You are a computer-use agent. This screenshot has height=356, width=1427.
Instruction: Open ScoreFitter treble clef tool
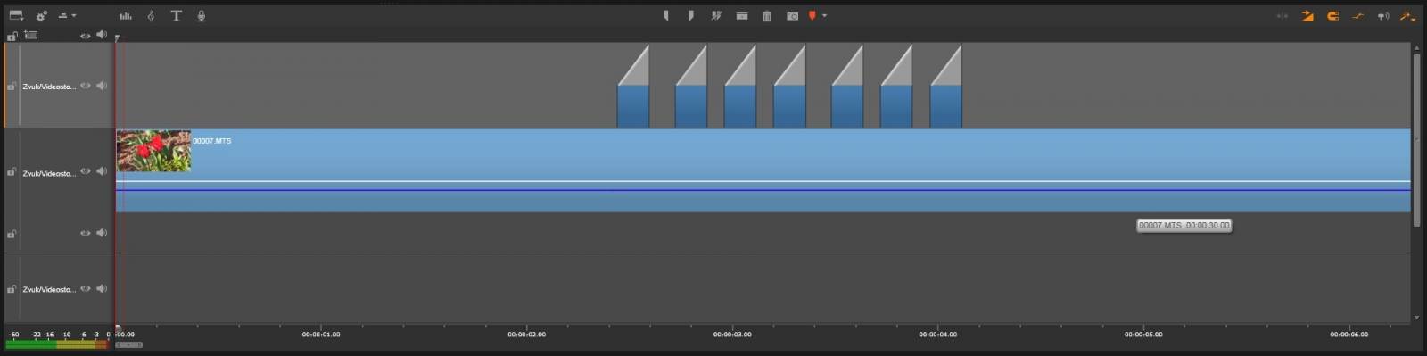(x=151, y=16)
